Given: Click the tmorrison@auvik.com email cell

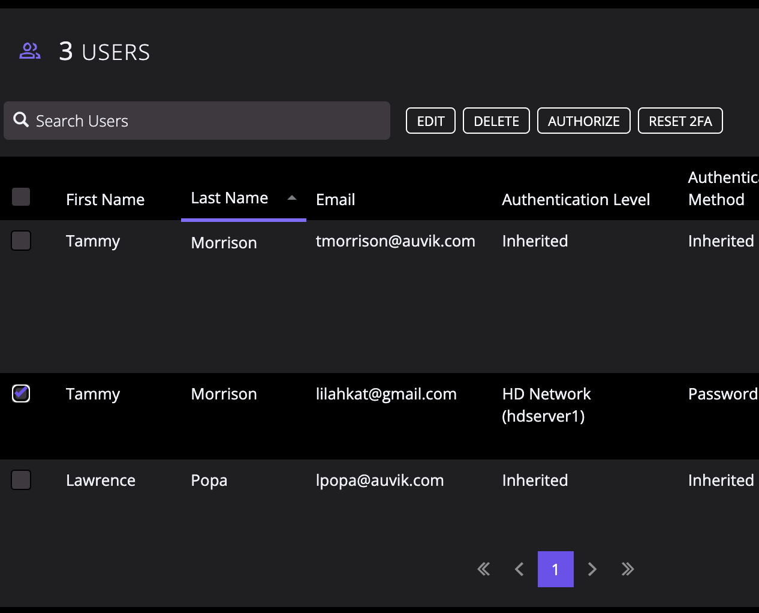Looking at the screenshot, I should (396, 241).
